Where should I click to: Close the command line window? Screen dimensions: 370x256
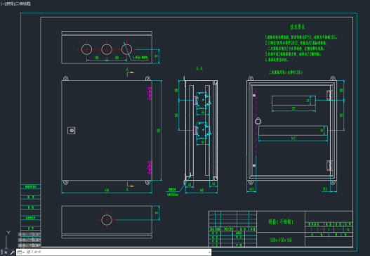pyautogui.click(x=6, y=252)
